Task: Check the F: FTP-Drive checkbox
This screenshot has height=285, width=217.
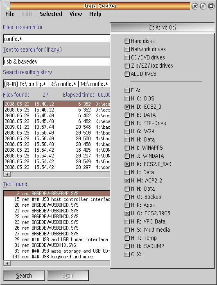Action: click(127, 123)
